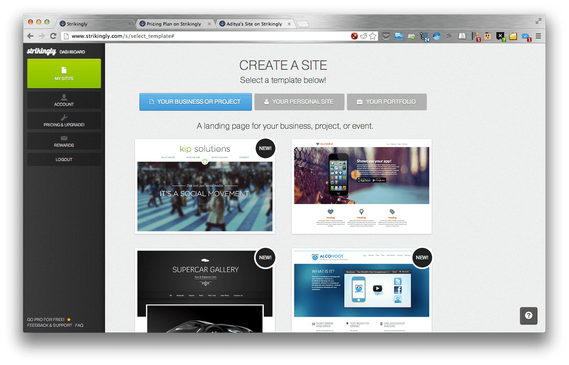The width and height of the screenshot is (569, 365).
Task: Click the black H extension icon
Action: tap(500, 36)
